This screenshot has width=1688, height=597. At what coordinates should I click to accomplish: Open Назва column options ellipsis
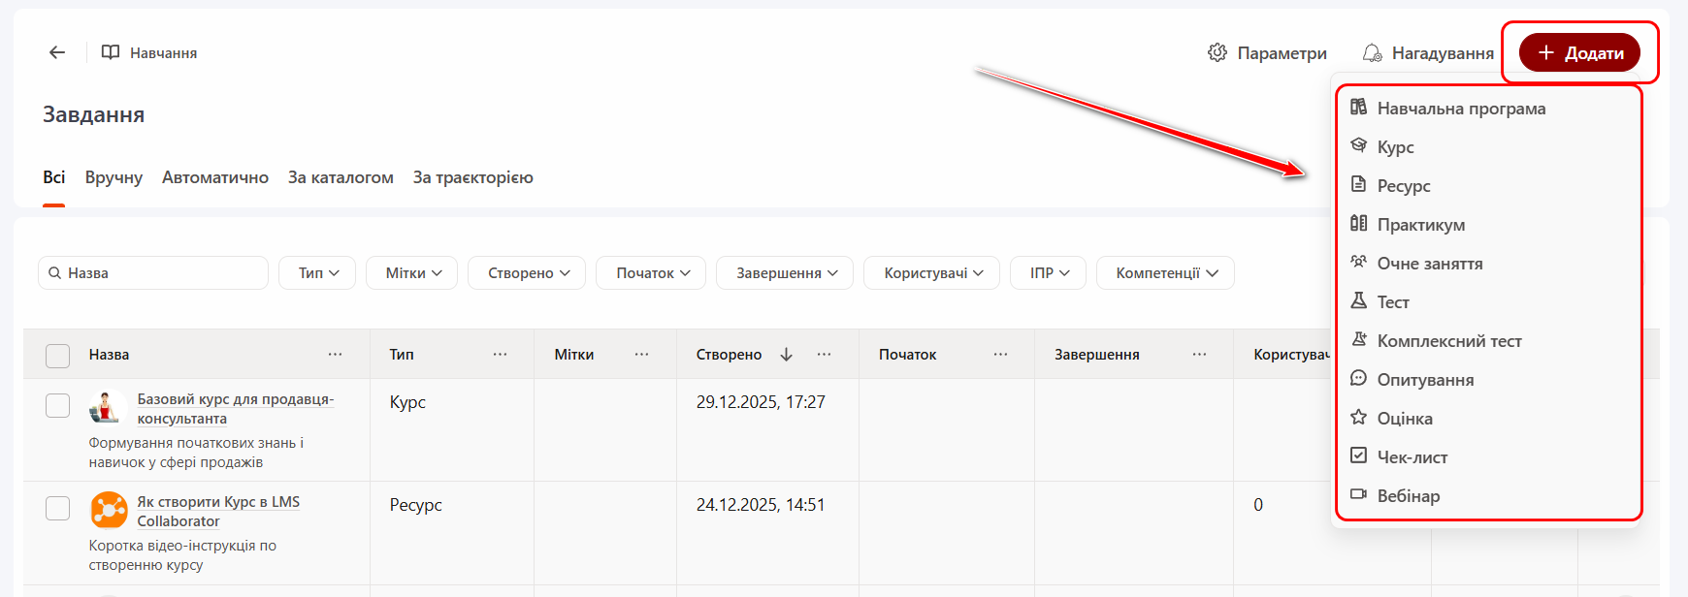[335, 355]
